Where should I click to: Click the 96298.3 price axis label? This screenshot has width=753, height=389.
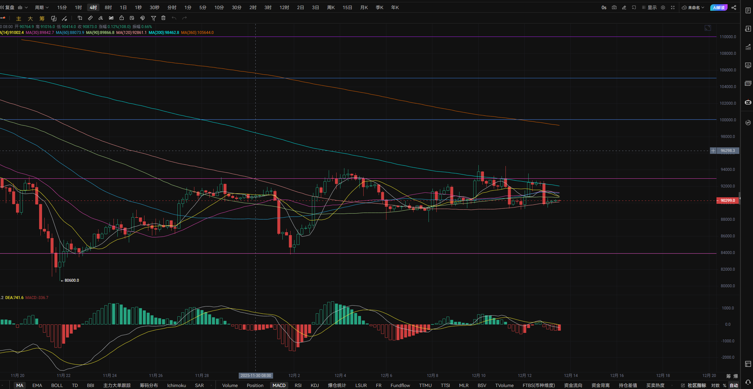(727, 151)
